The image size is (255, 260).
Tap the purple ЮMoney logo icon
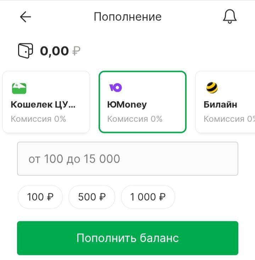tap(115, 88)
